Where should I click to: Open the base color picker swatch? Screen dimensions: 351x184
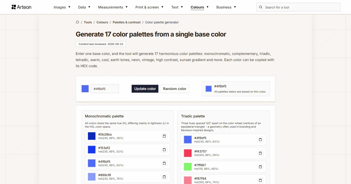pos(85,89)
